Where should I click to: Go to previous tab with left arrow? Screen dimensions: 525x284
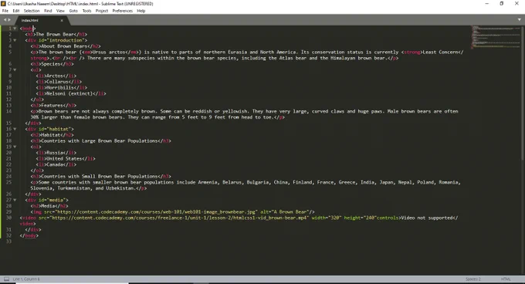click(x=5, y=20)
